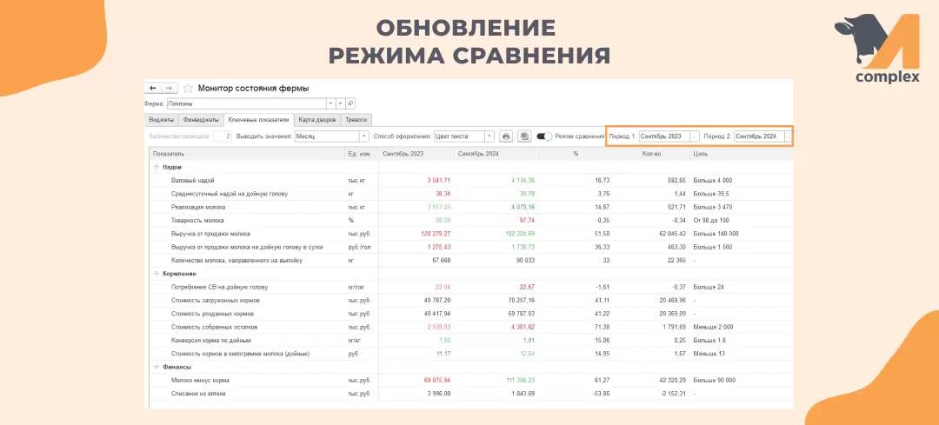The height and width of the screenshot is (425, 939).
Task: Print the report with the printer icon
Action: [x=506, y=136]
